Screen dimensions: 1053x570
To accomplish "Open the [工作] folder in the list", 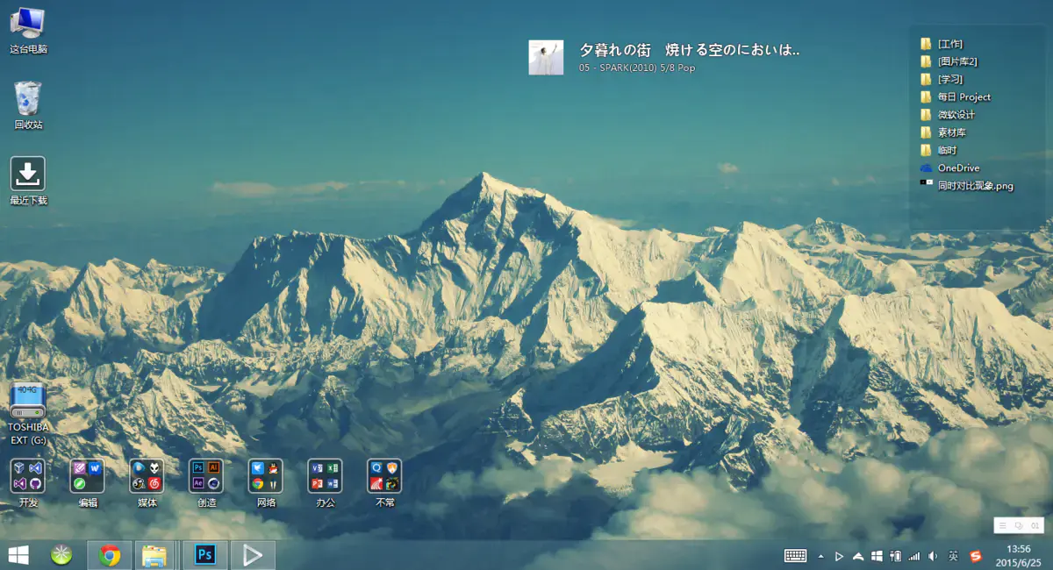I will (x=949, y=44).
